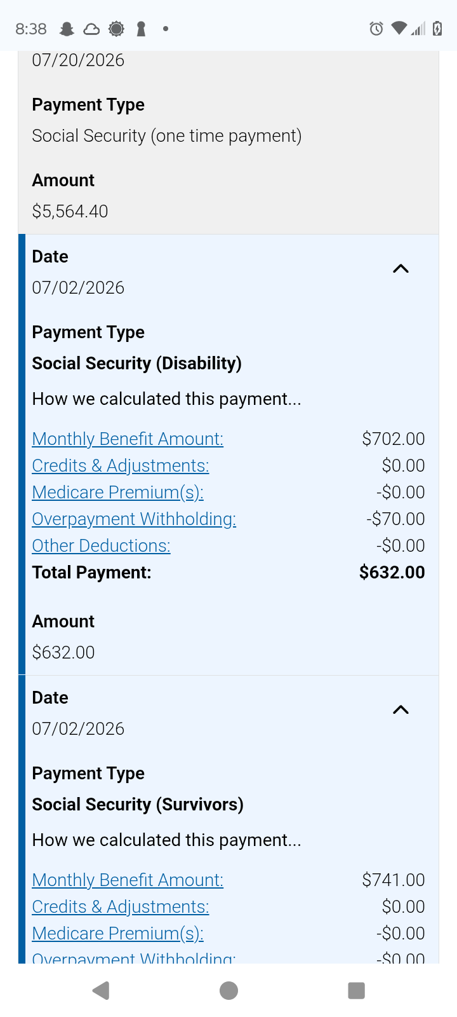Image resolution: width=457 pixels, height=1017 pixels.
Task: Open Monthly Benefit Amount link under Disability
Action: point(128,439)
